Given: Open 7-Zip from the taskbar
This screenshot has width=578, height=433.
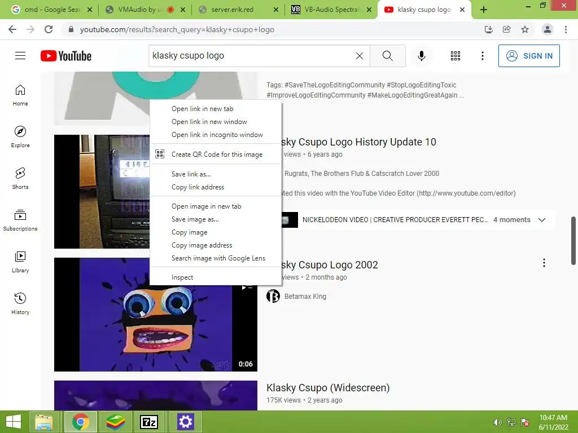Looking at the screenshot, I should click(149, 422).
